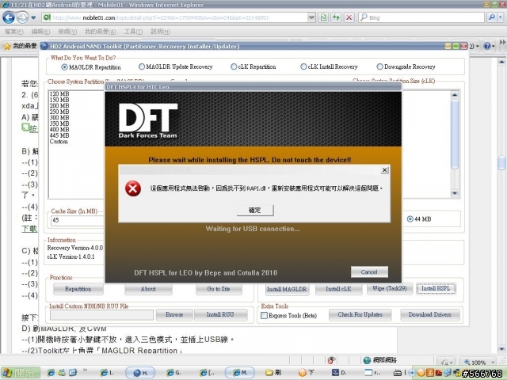Click the Wipe (Task29) button
Image resolution: width=507 pixels, height=380 pixels.
pyautogui.click(x=390, y=288)
